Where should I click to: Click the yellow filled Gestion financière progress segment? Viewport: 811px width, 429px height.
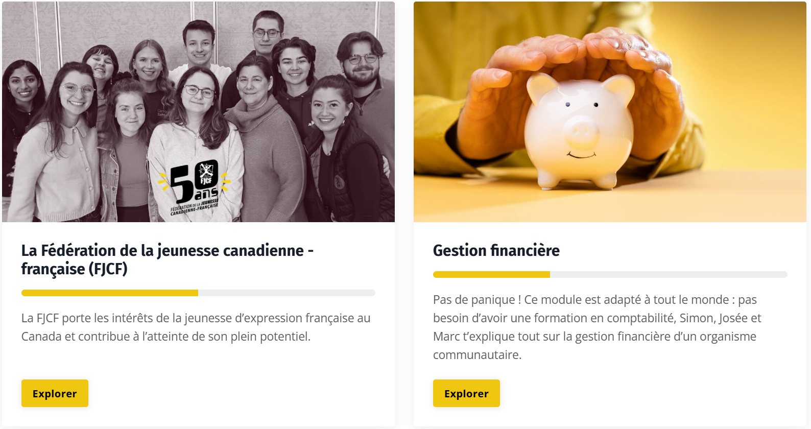[x=491, y=274]
